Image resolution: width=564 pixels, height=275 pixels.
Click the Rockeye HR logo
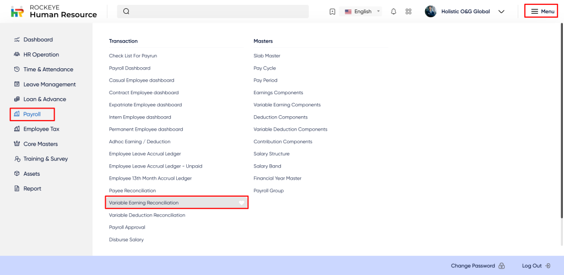click(18, 12)
